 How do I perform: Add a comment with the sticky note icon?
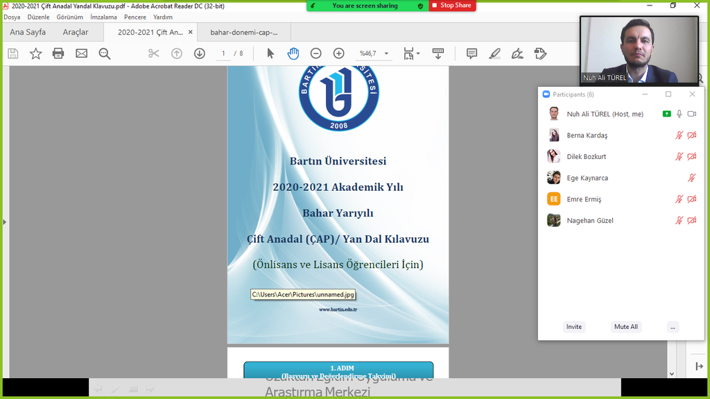471,53
